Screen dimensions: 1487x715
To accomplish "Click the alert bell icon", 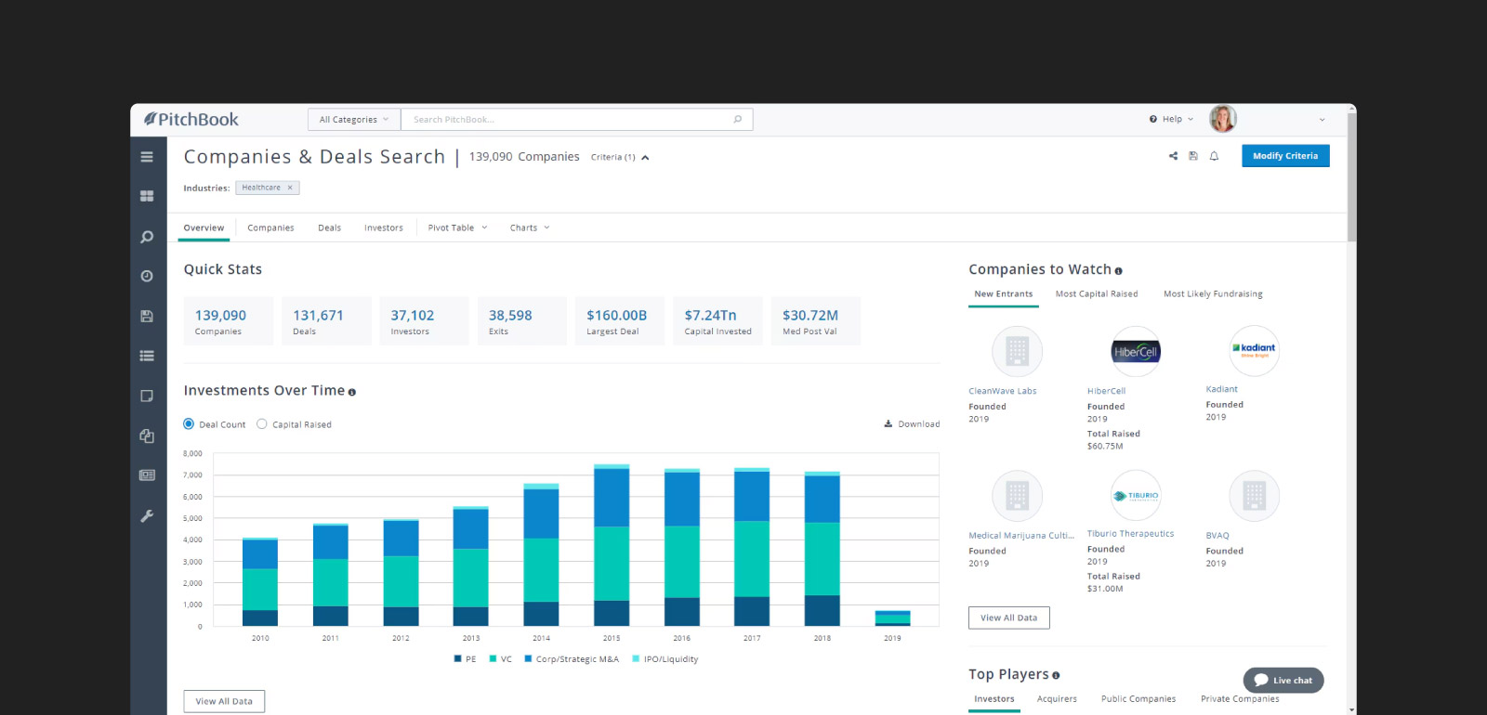I will (x=1214, y=156).
